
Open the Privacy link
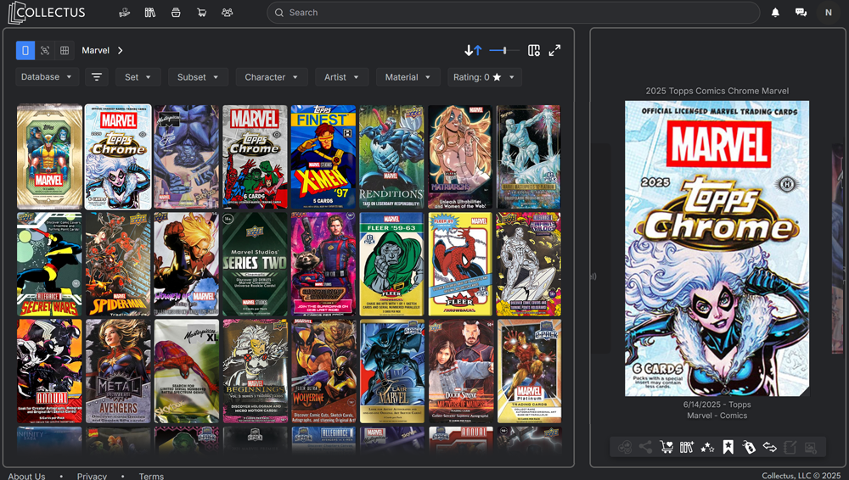(92, 476)
